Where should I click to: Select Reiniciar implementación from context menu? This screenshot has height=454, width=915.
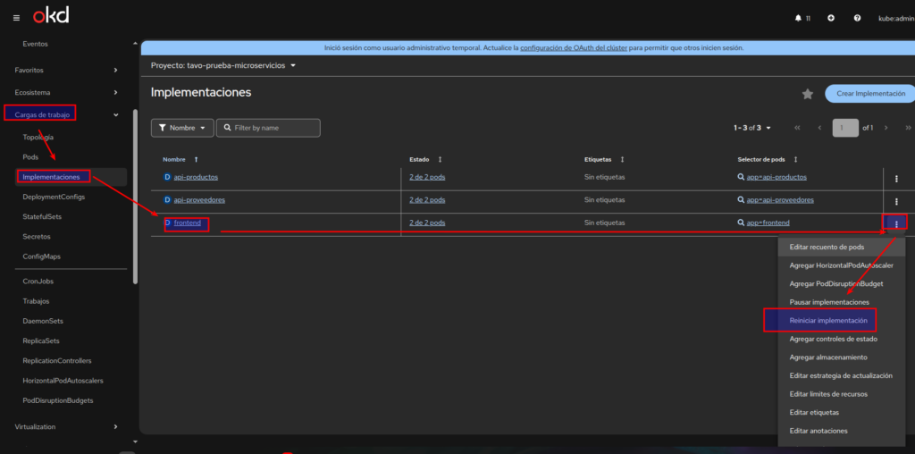pos(828,320)
